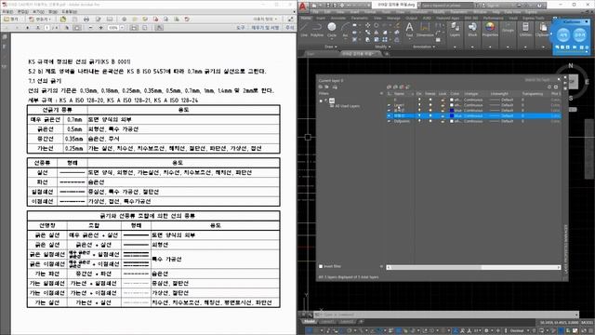Click the AutoCAD application logo button
595x335 pixels.
point(303,7)
